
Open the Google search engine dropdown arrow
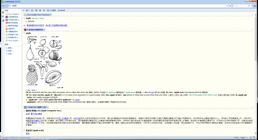point(251,6)
